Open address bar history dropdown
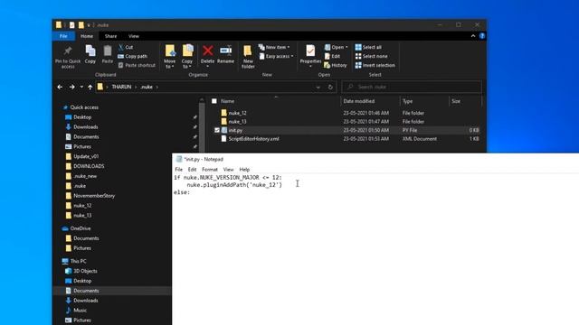Viewport: 579px width, 325px height. click(x=318, y=88)
